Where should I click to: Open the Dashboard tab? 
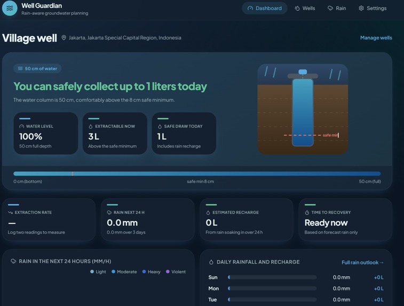pyautogui.click(x=264, y=8)
